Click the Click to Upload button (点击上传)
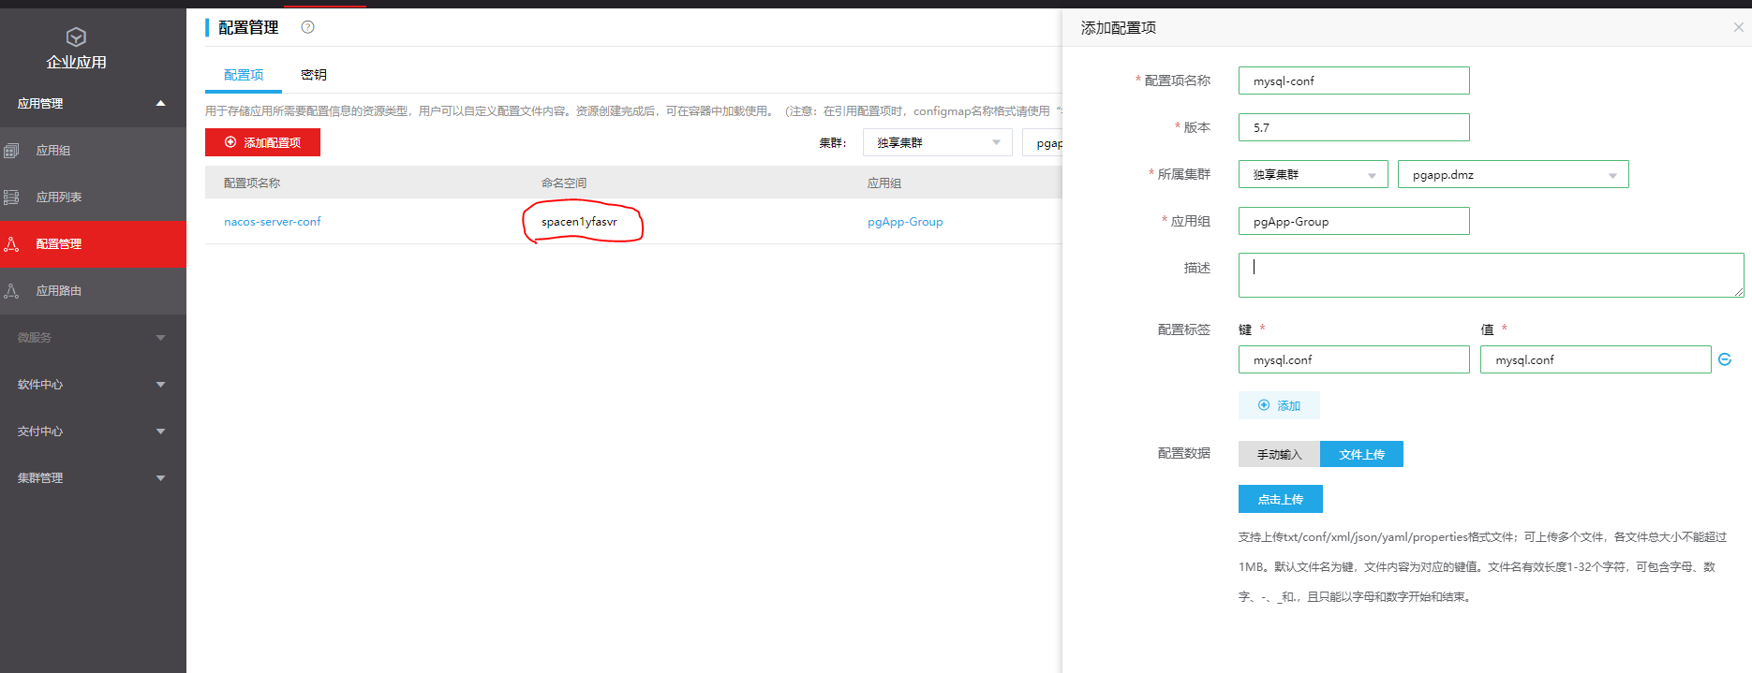 click(x=1280, y=499)
